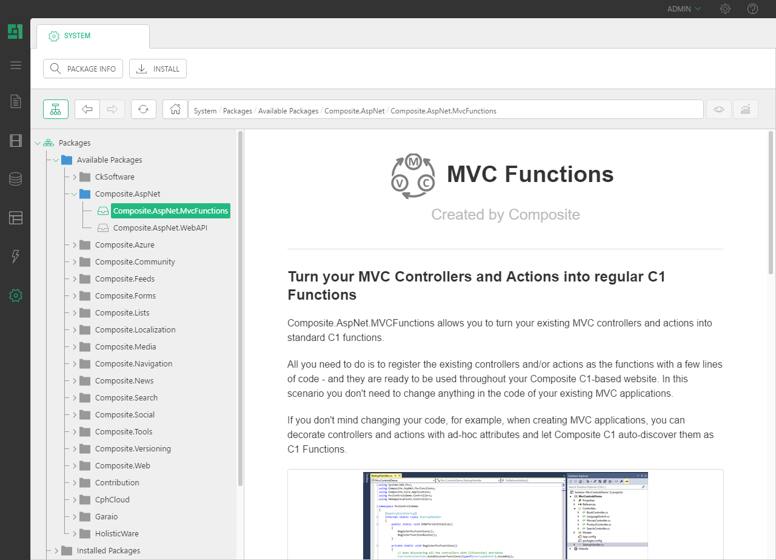Toggle the eye preview button
776x560 pixels.
[719, 109]
